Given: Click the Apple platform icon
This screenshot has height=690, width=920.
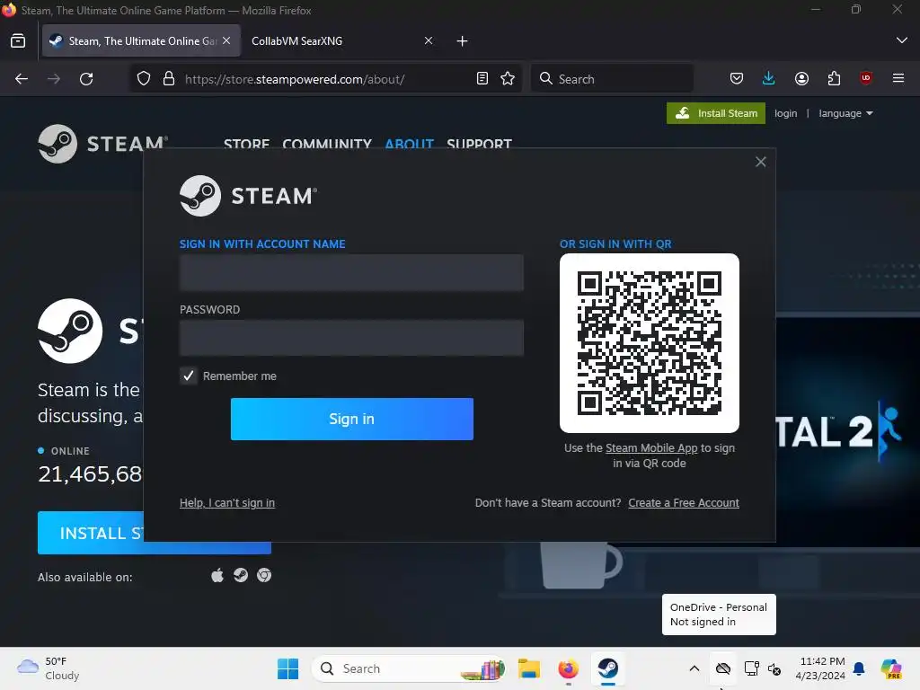Looking at the screenshot, I should [x=217, y=576].
